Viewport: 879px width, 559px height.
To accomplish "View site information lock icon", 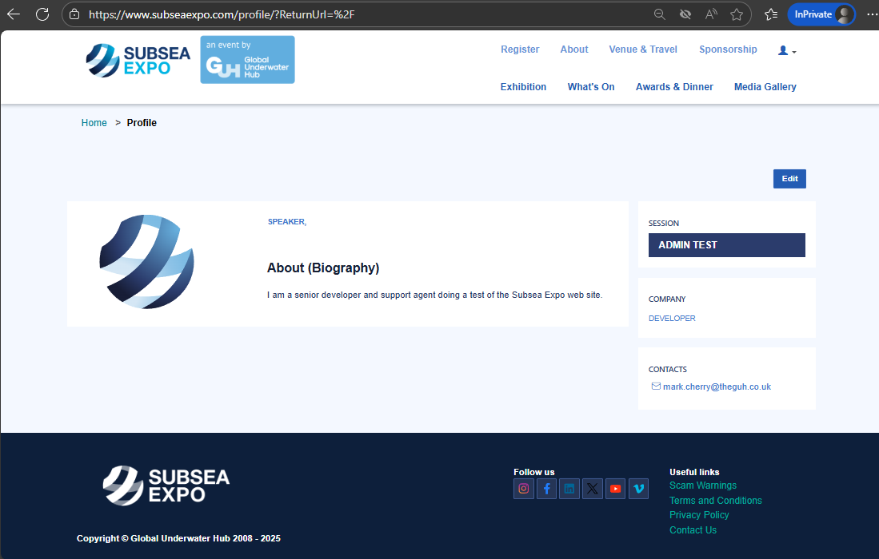I will 74,14.
